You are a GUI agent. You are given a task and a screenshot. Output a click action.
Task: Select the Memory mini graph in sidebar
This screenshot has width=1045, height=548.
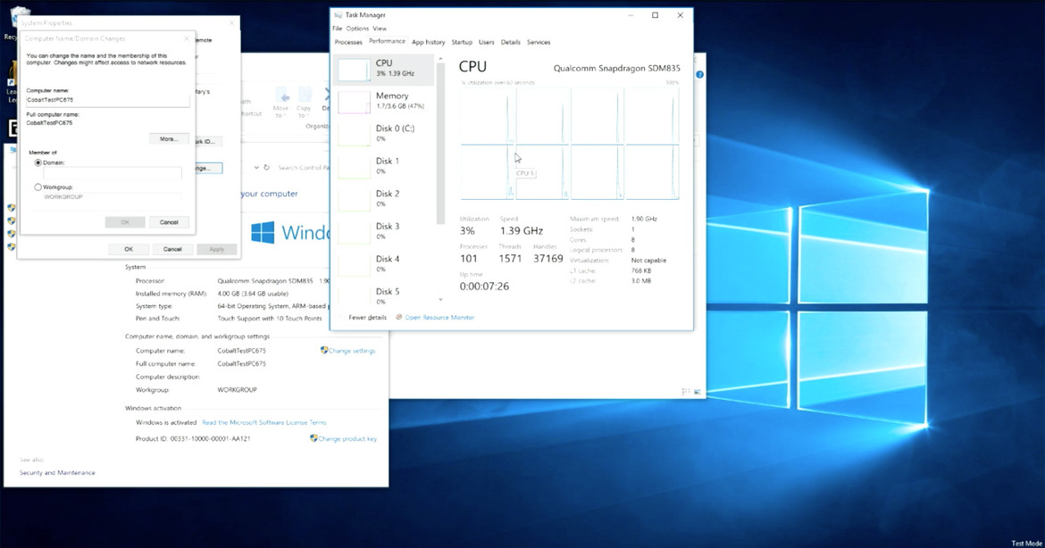click(x=353, y=102)
